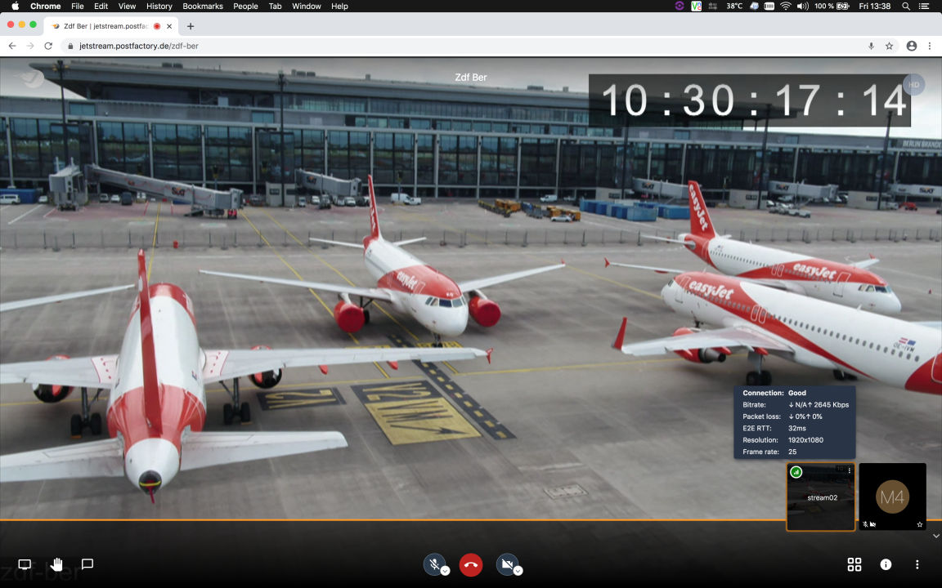Open the People menu
Viewport: 942px width, 588px height.
pos(245,6)
